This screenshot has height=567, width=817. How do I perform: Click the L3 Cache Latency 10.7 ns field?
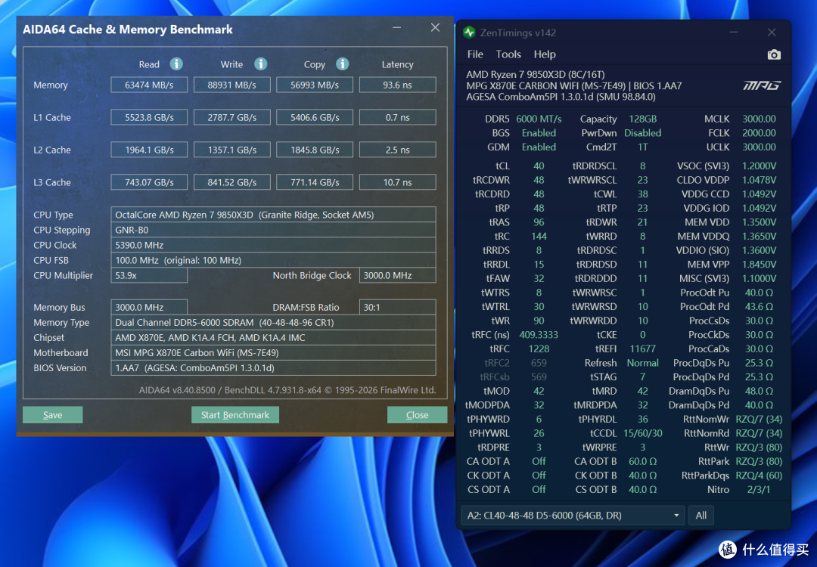(x=398, y=182)
